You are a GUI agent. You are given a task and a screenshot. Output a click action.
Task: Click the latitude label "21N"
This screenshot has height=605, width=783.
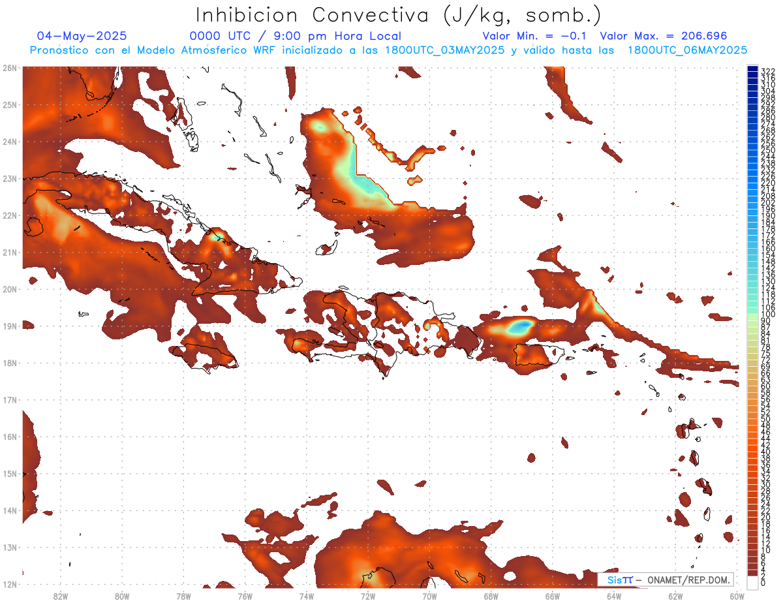(x=10, y=252)
